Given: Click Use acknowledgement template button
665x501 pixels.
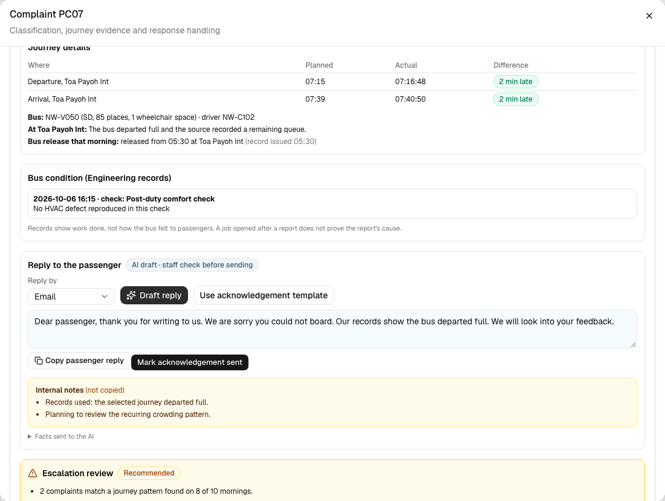Looking at the screenshot, I should 264,295.
